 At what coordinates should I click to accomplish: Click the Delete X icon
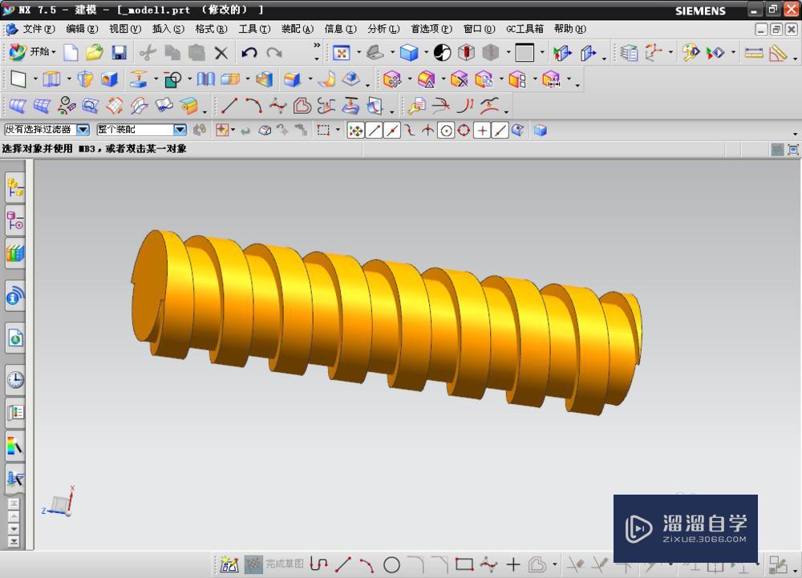coord(221,53)
